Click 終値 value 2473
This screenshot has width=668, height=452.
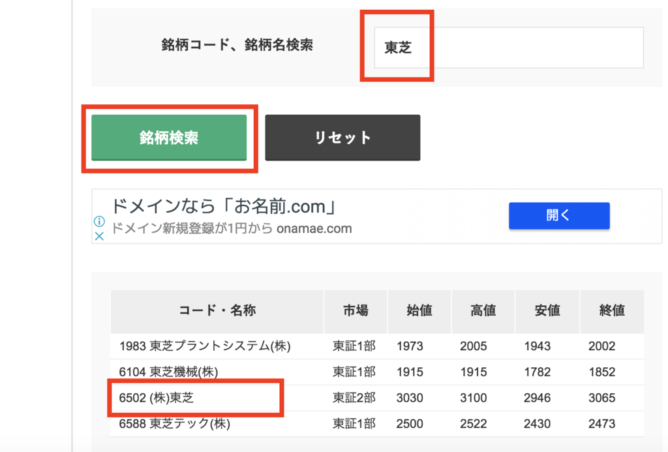(602, 424)
